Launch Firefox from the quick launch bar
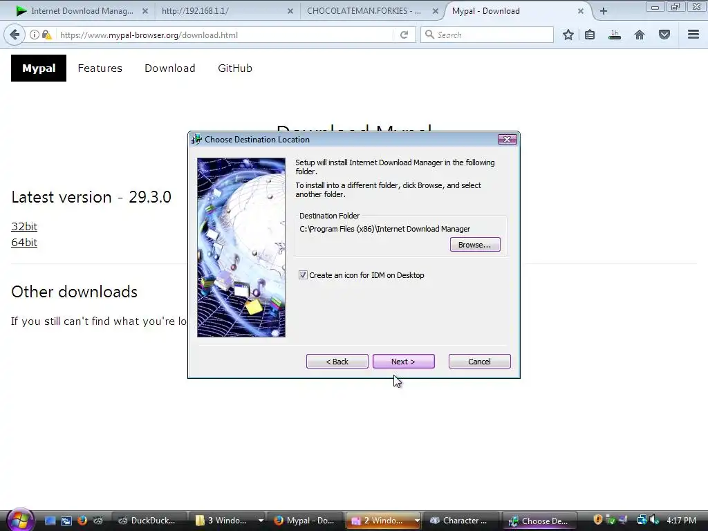This screenshot has height=531, width=708. [82, 521]
